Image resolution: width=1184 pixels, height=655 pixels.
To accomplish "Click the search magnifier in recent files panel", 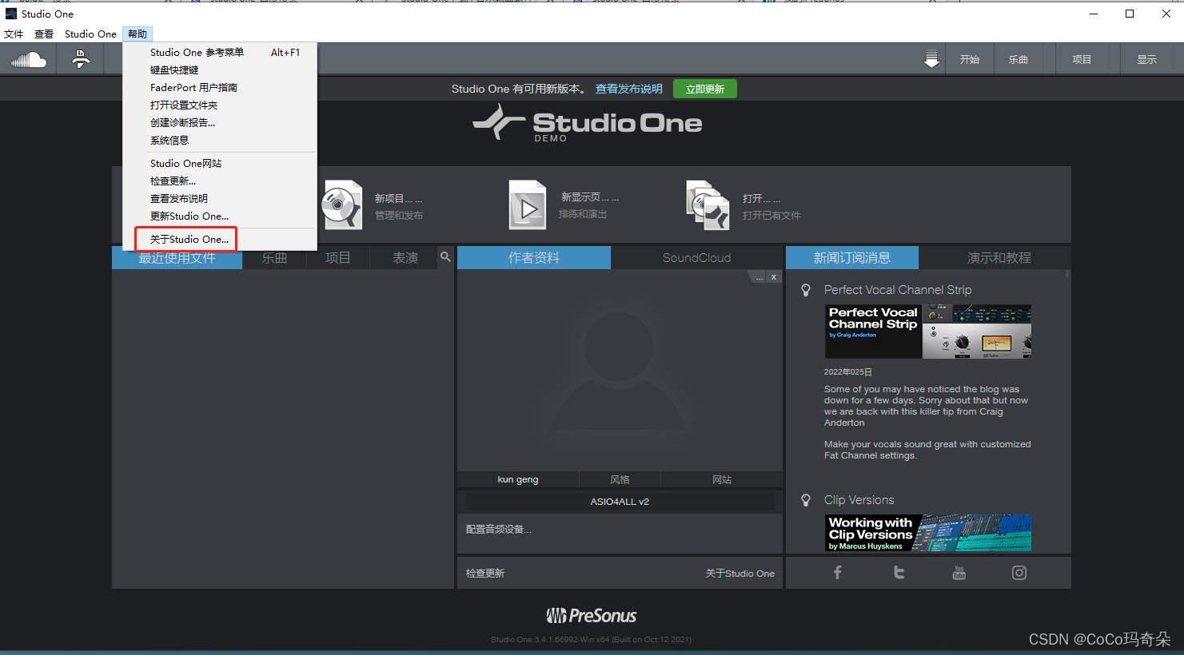I will (x=445, y=256).
